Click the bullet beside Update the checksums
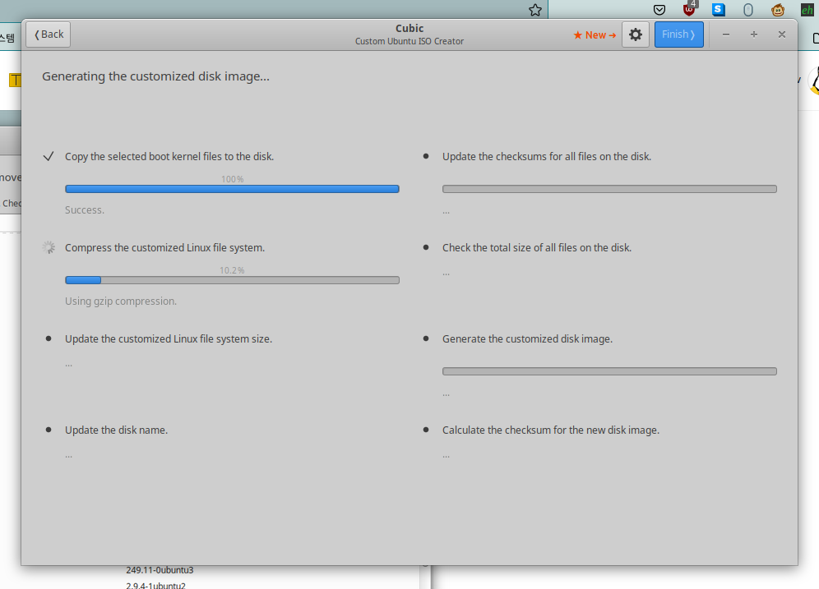 [426, 156]
